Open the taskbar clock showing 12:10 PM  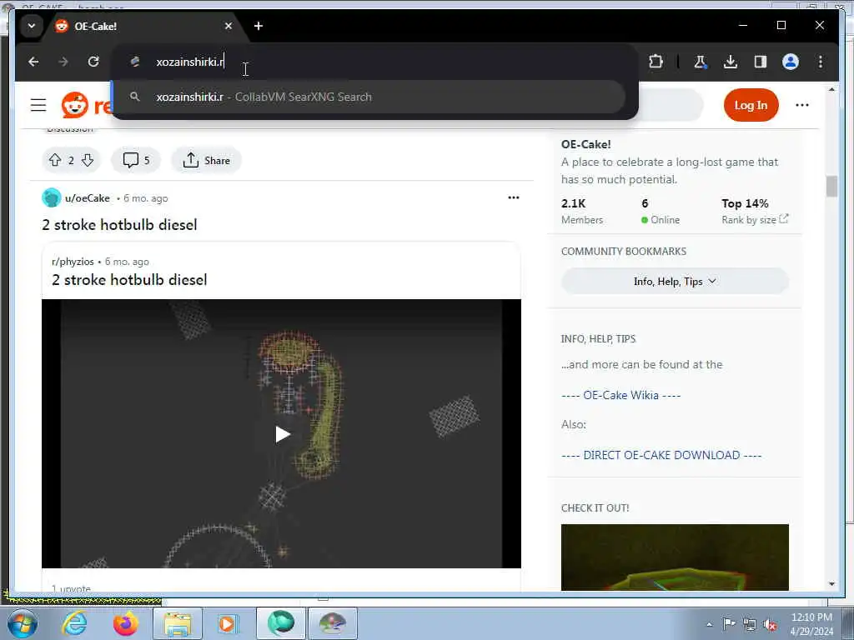point(811,624)
